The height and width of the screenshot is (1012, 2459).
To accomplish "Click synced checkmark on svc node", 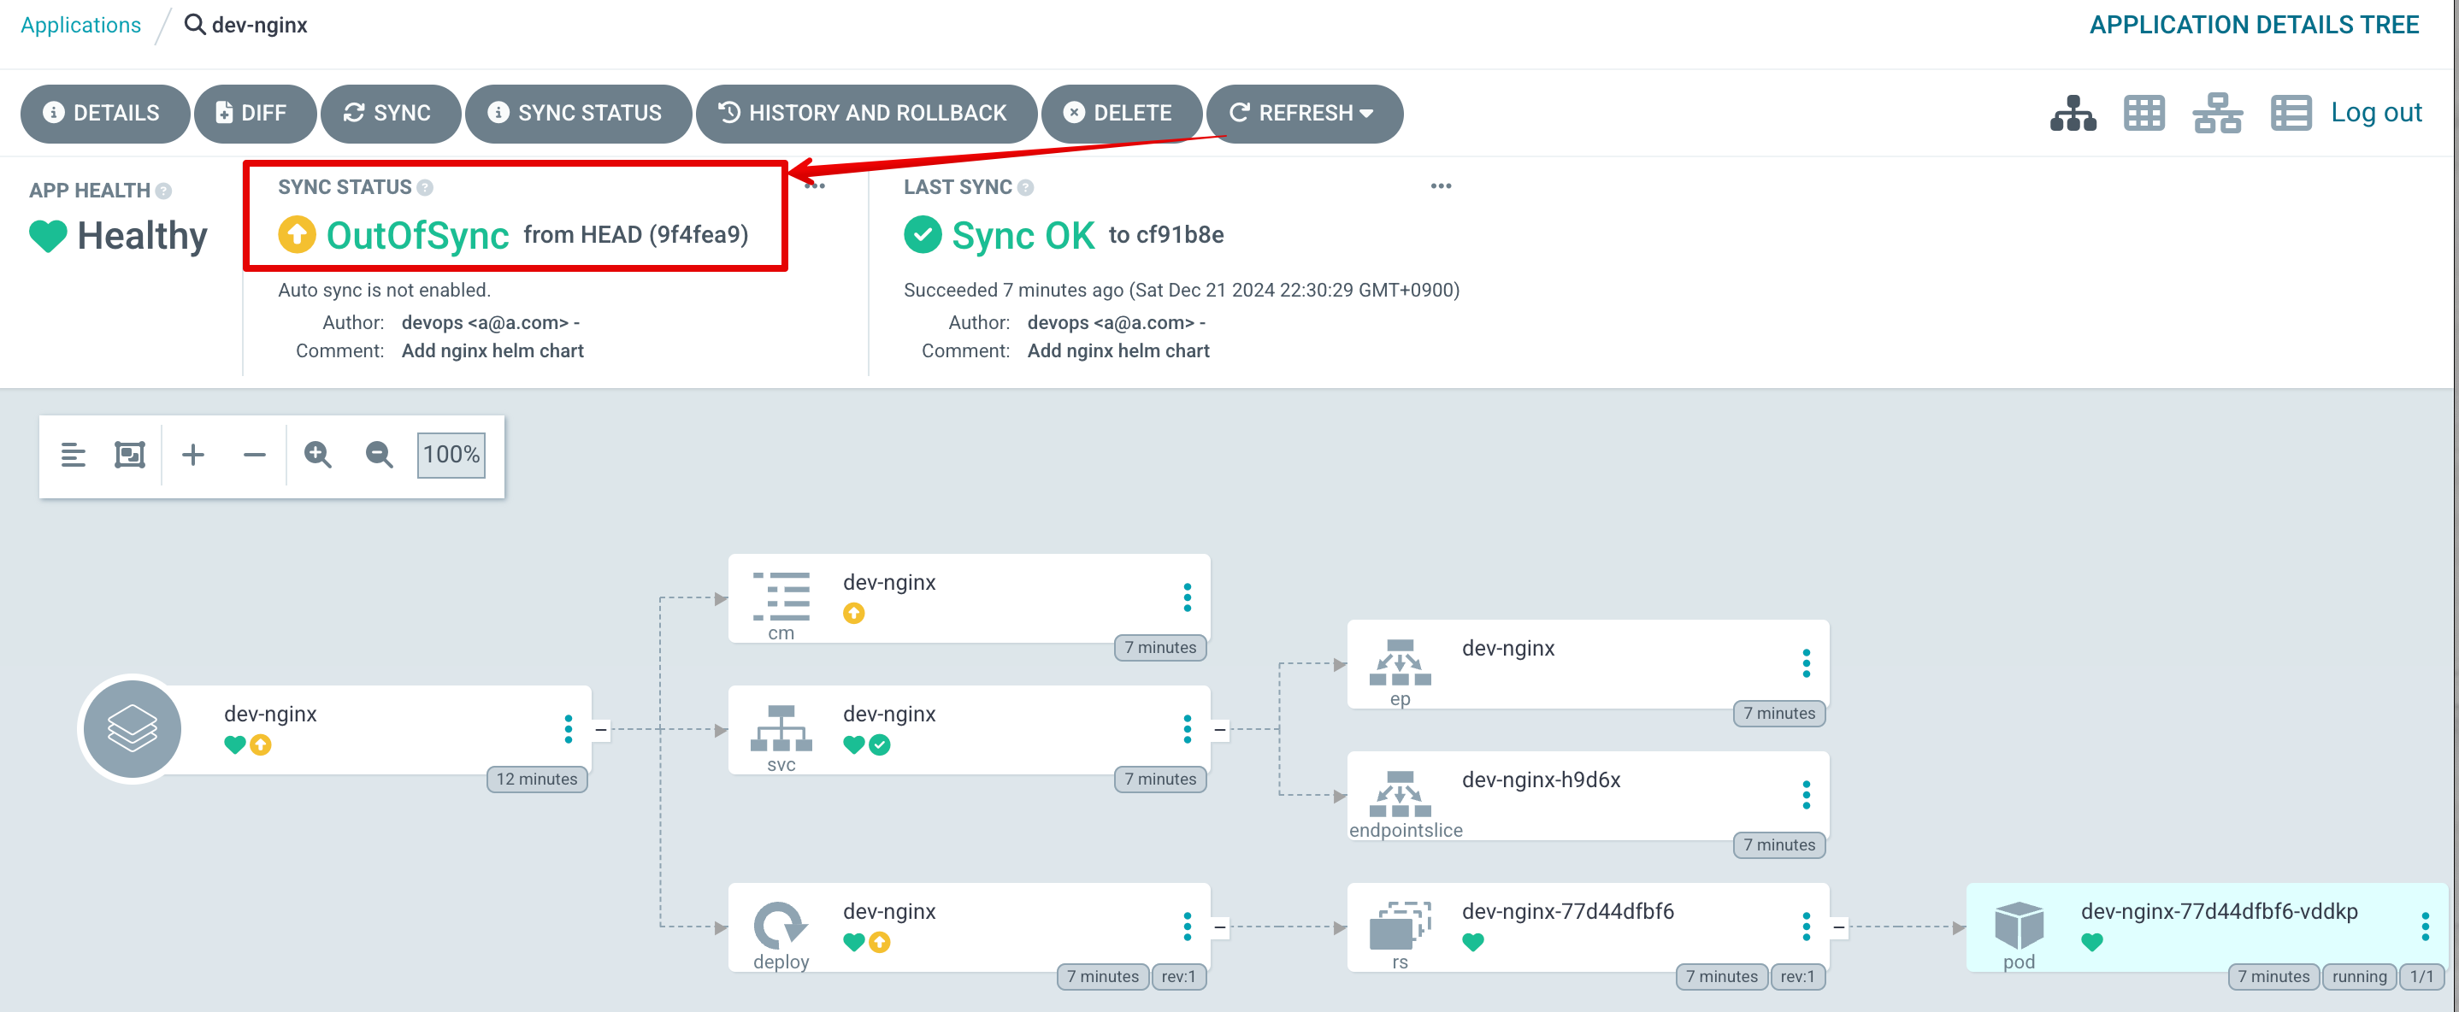I will coord(879,745).
